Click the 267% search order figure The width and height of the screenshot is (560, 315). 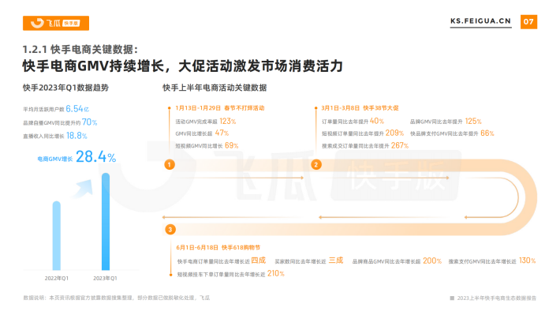point(400,145)
